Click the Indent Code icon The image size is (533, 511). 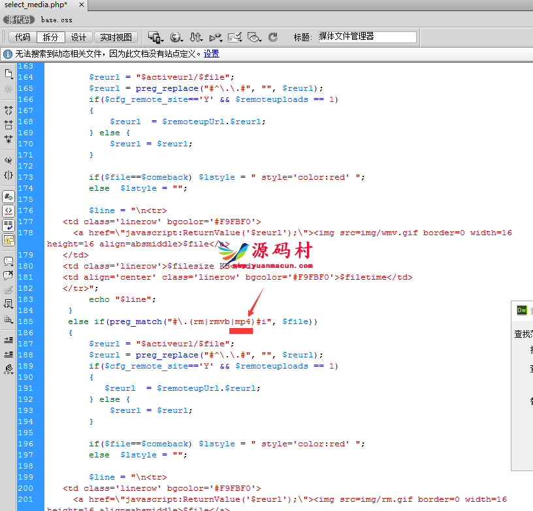tap(8, 340)
